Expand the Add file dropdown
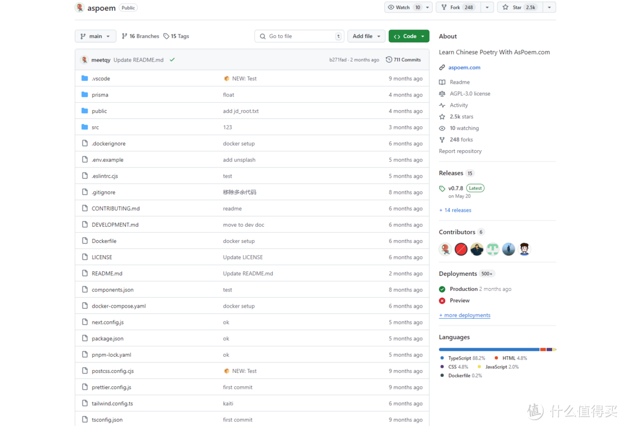 (366, 36)
